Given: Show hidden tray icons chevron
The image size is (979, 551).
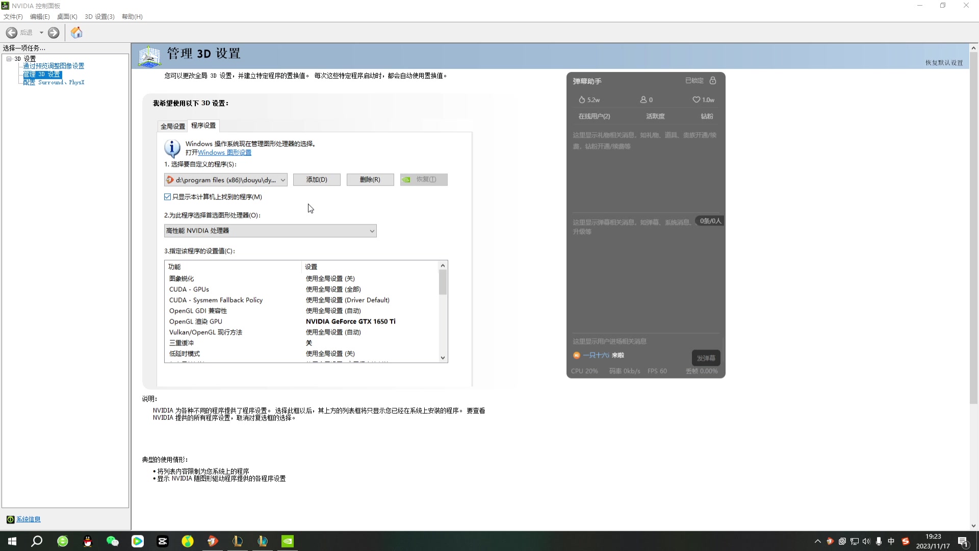Looking at the screenshot, I should point(818,541).
